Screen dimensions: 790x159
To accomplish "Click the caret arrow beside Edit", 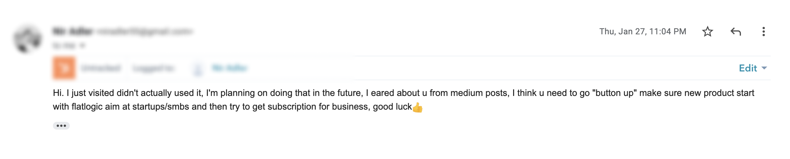I will tap(764, 68).
